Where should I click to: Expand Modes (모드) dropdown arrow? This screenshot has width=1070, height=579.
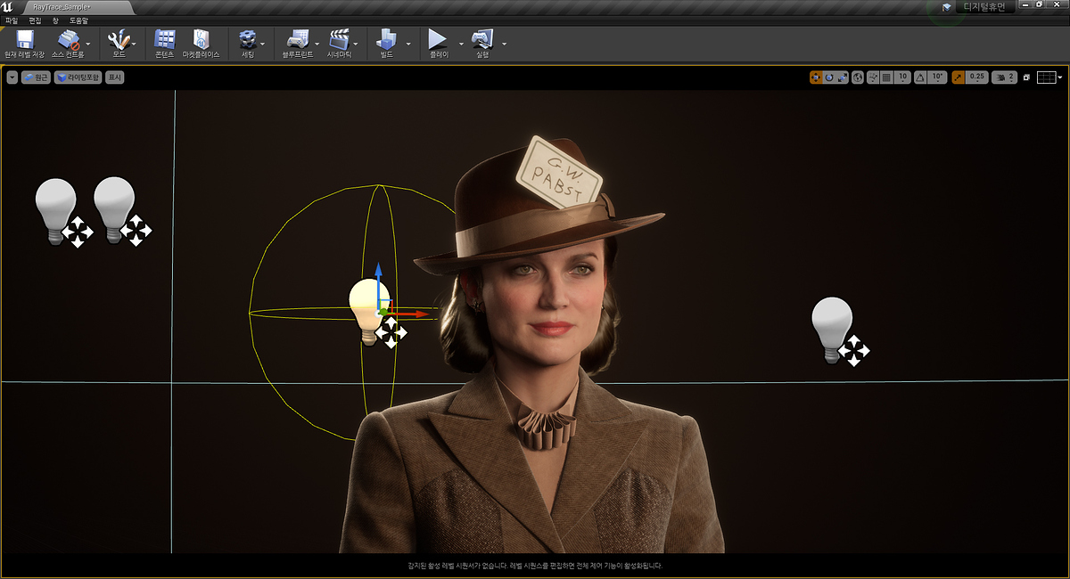[134, 42]
